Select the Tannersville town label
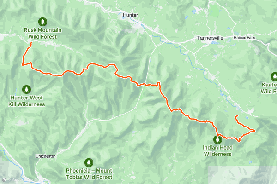The image size is (277, 184). click(x=210, y=38)
